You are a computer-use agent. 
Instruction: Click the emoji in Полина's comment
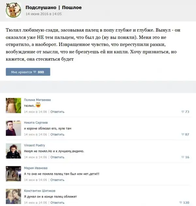click(38, 105)
